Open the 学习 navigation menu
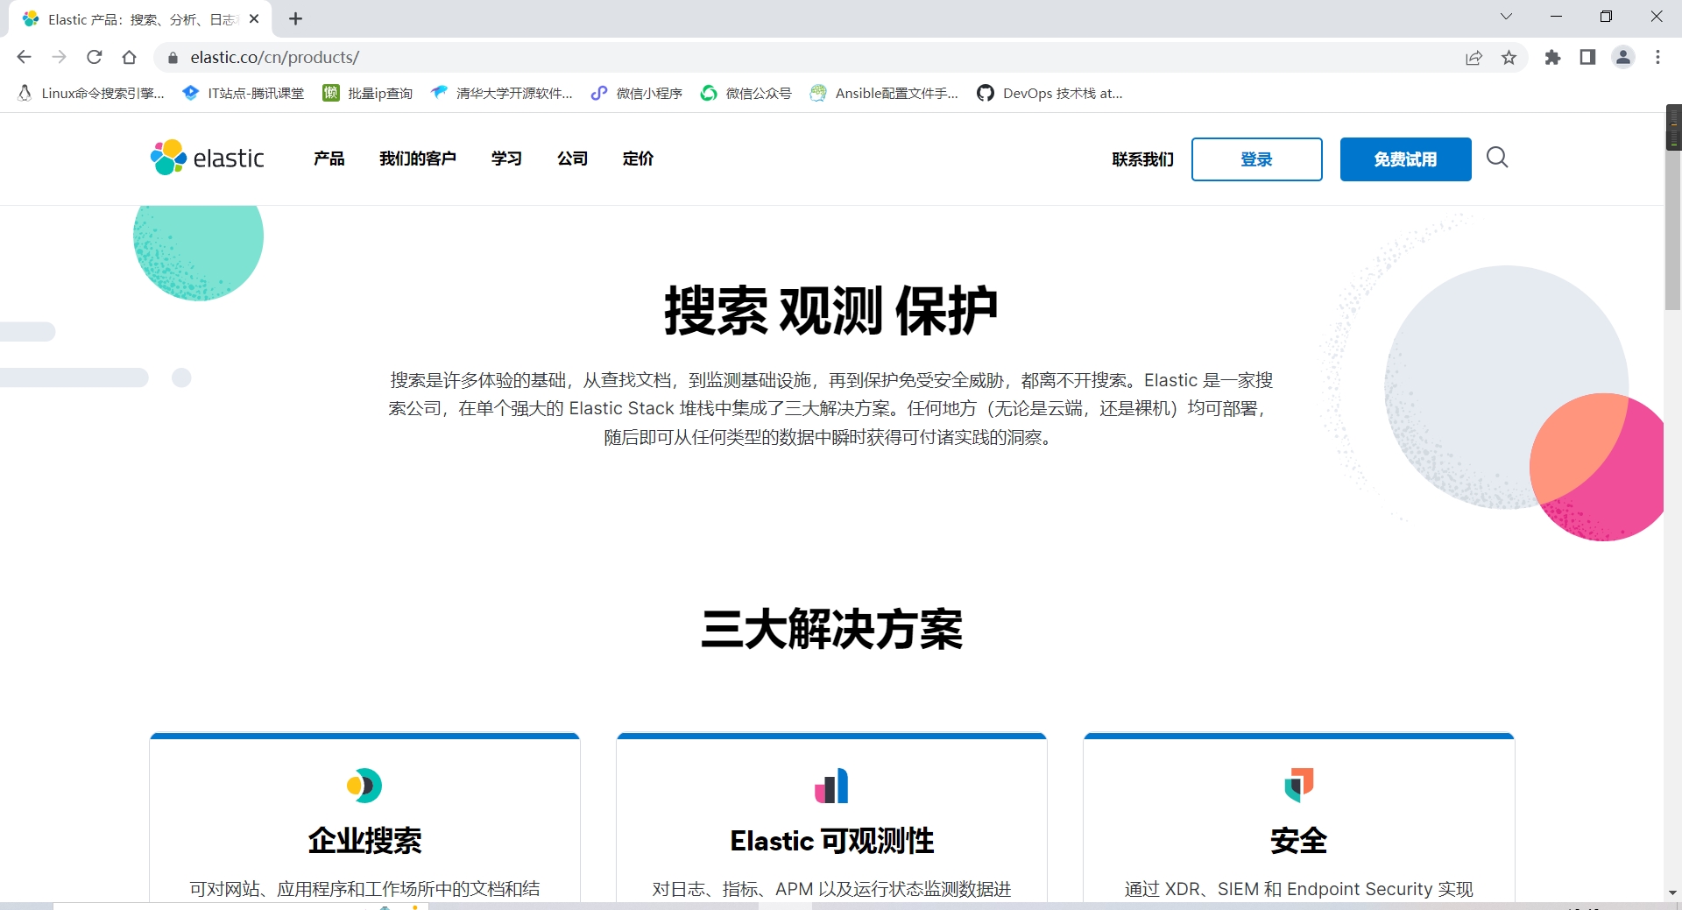This screenshot has height=910, width=1682. point(506,159)
